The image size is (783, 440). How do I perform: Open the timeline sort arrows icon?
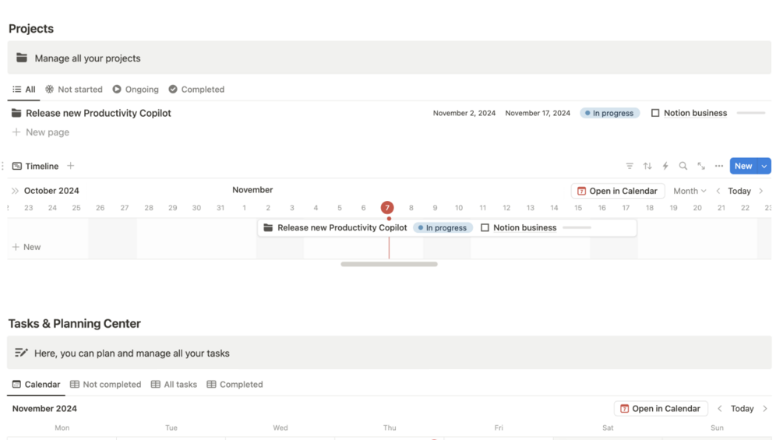[x=647, y=166]
